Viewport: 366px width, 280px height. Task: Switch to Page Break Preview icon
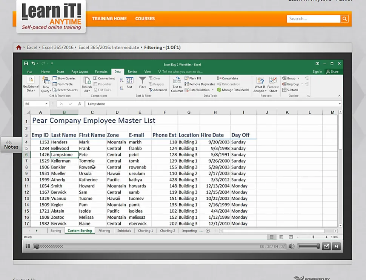291,237
